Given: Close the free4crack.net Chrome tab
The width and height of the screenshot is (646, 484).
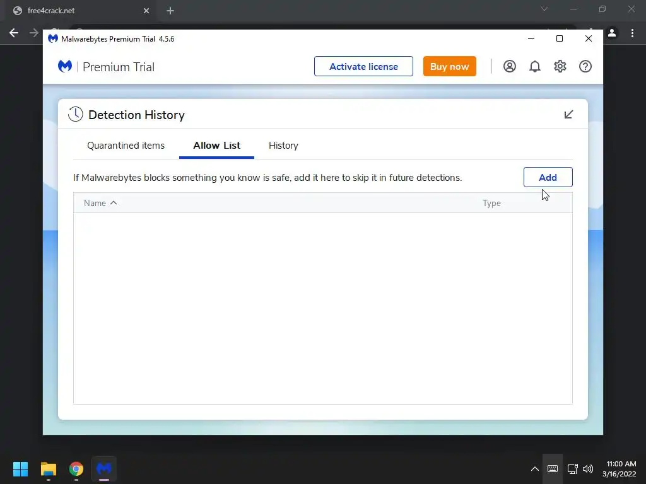Looking at the screenshot, I should [x=146, y=11].
